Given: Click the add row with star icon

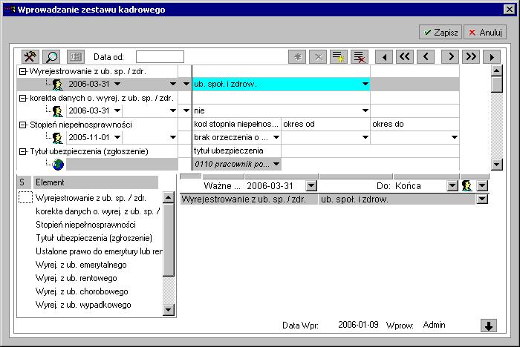Looking at the screenshot, I should pyautogui.click(x=339, y=57).
